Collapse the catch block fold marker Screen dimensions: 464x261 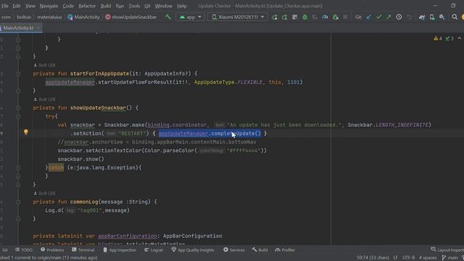click(x=18, y=167)
